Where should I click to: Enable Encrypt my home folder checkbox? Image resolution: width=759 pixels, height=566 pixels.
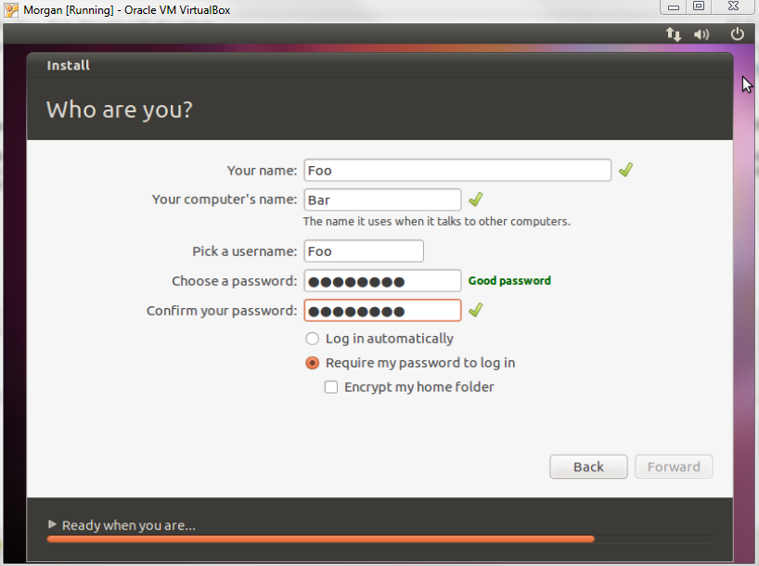coord(331,387)
